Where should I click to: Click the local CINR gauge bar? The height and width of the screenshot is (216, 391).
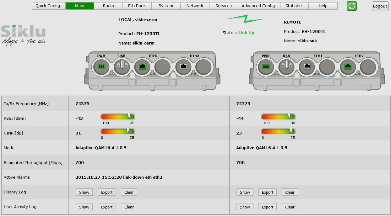(x=117, y=132)
